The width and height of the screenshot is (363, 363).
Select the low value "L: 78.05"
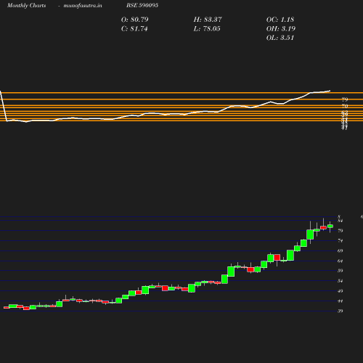(207, 28)
